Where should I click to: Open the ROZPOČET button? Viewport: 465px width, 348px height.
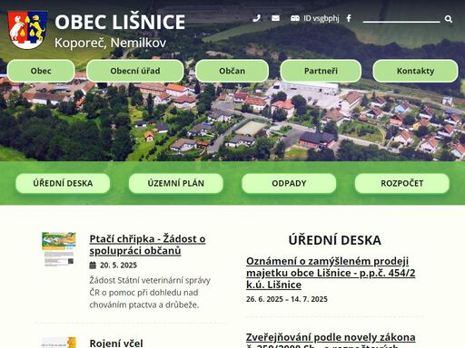[402, 183]
